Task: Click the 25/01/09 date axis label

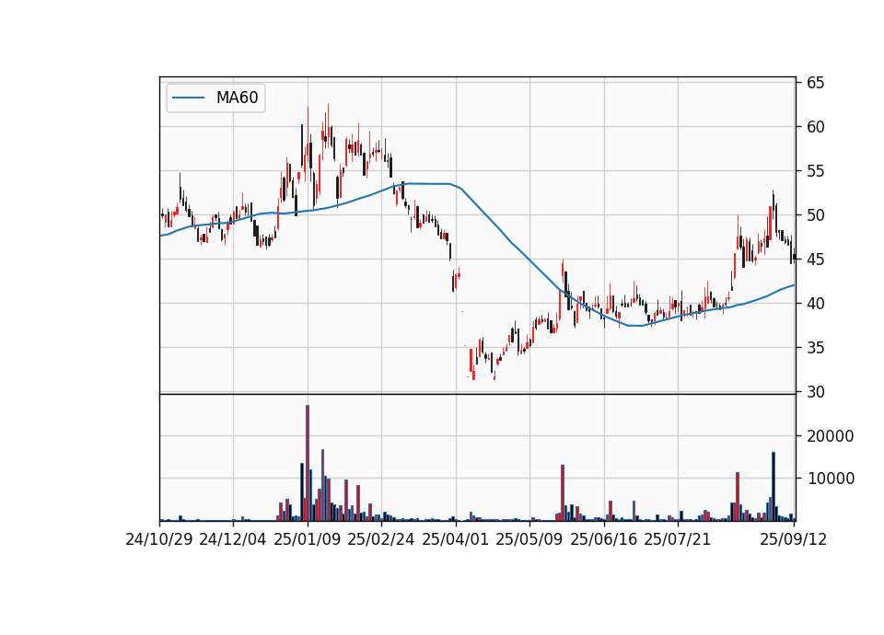Action: click(x=308, y=539)
